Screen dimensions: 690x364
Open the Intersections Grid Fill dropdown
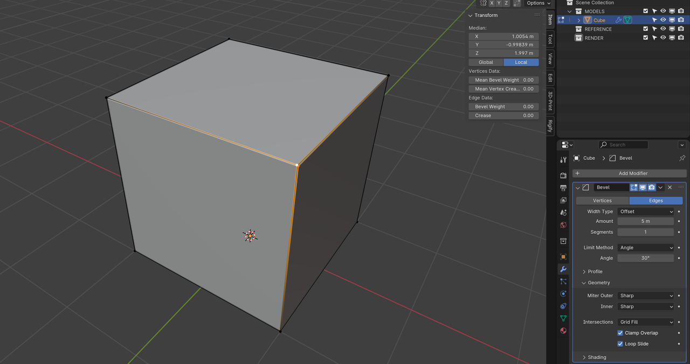coord(646,322)
